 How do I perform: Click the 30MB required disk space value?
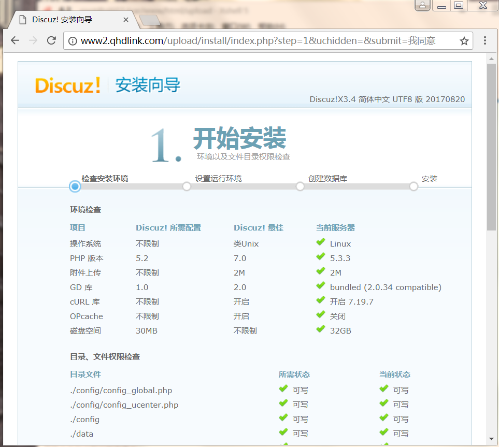click(x=147, y=331)
